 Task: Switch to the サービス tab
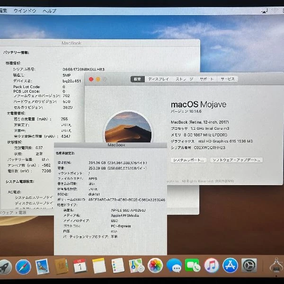228,79
